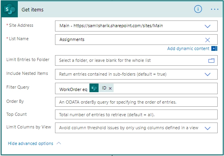This screenshot has height=156, width=224.
Task: Click the Filter Query label
Action: tap(18, 87)
